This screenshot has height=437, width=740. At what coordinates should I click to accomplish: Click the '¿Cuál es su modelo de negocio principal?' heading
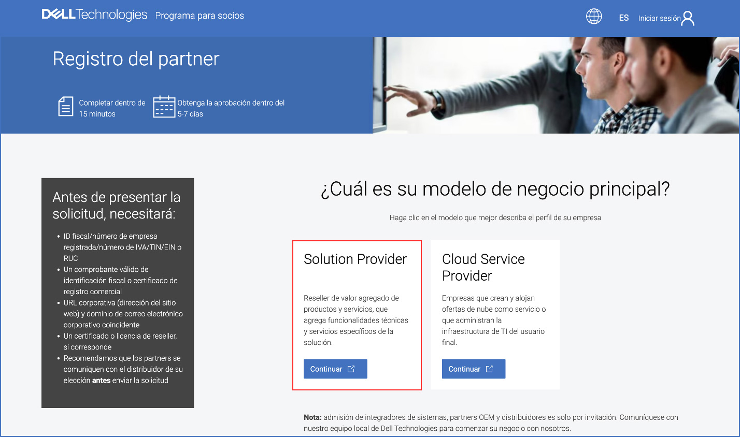pos(495,189)
